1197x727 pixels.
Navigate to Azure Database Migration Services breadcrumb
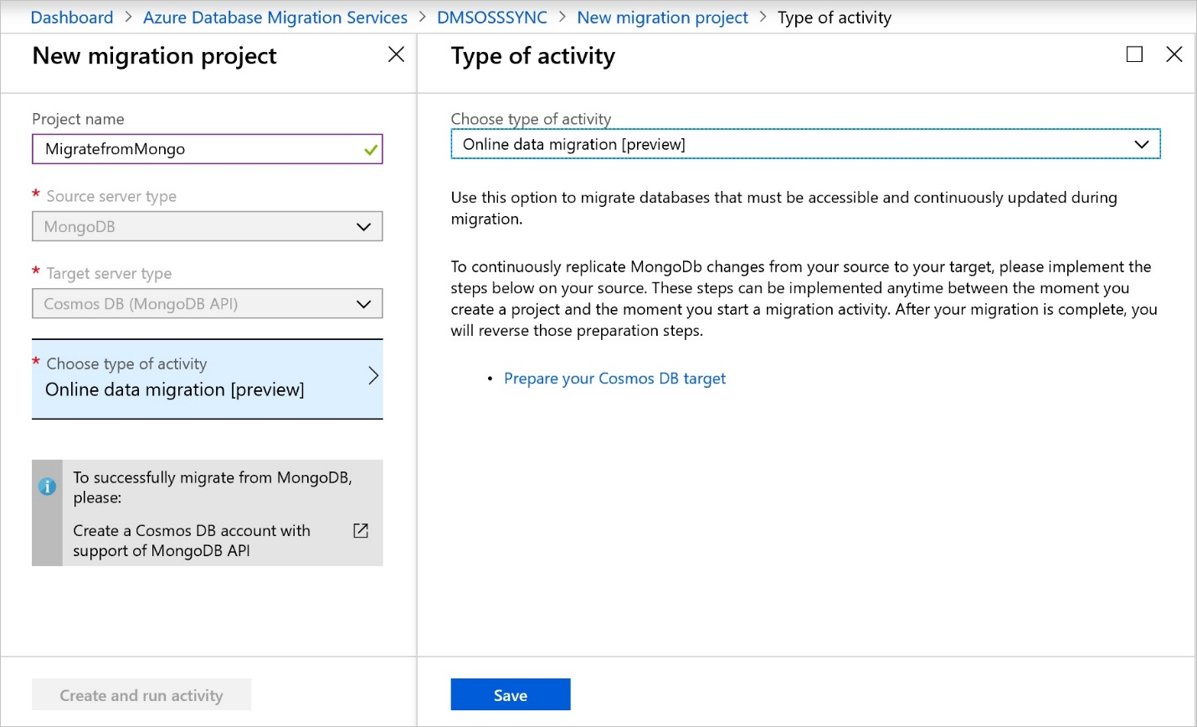275,18
